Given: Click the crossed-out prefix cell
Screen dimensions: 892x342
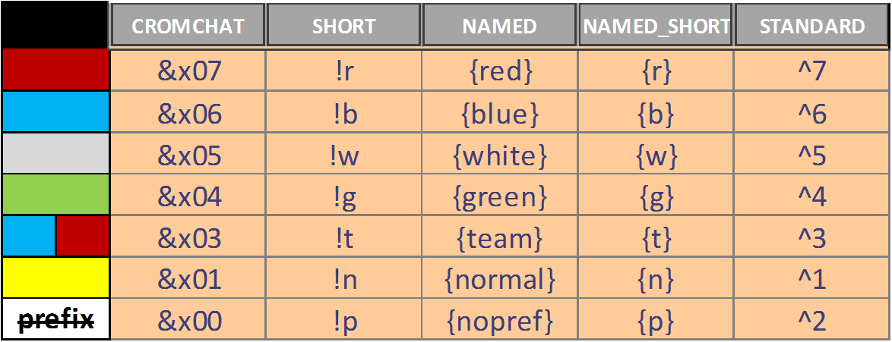Looking at the screenshot, I should 55,318.
